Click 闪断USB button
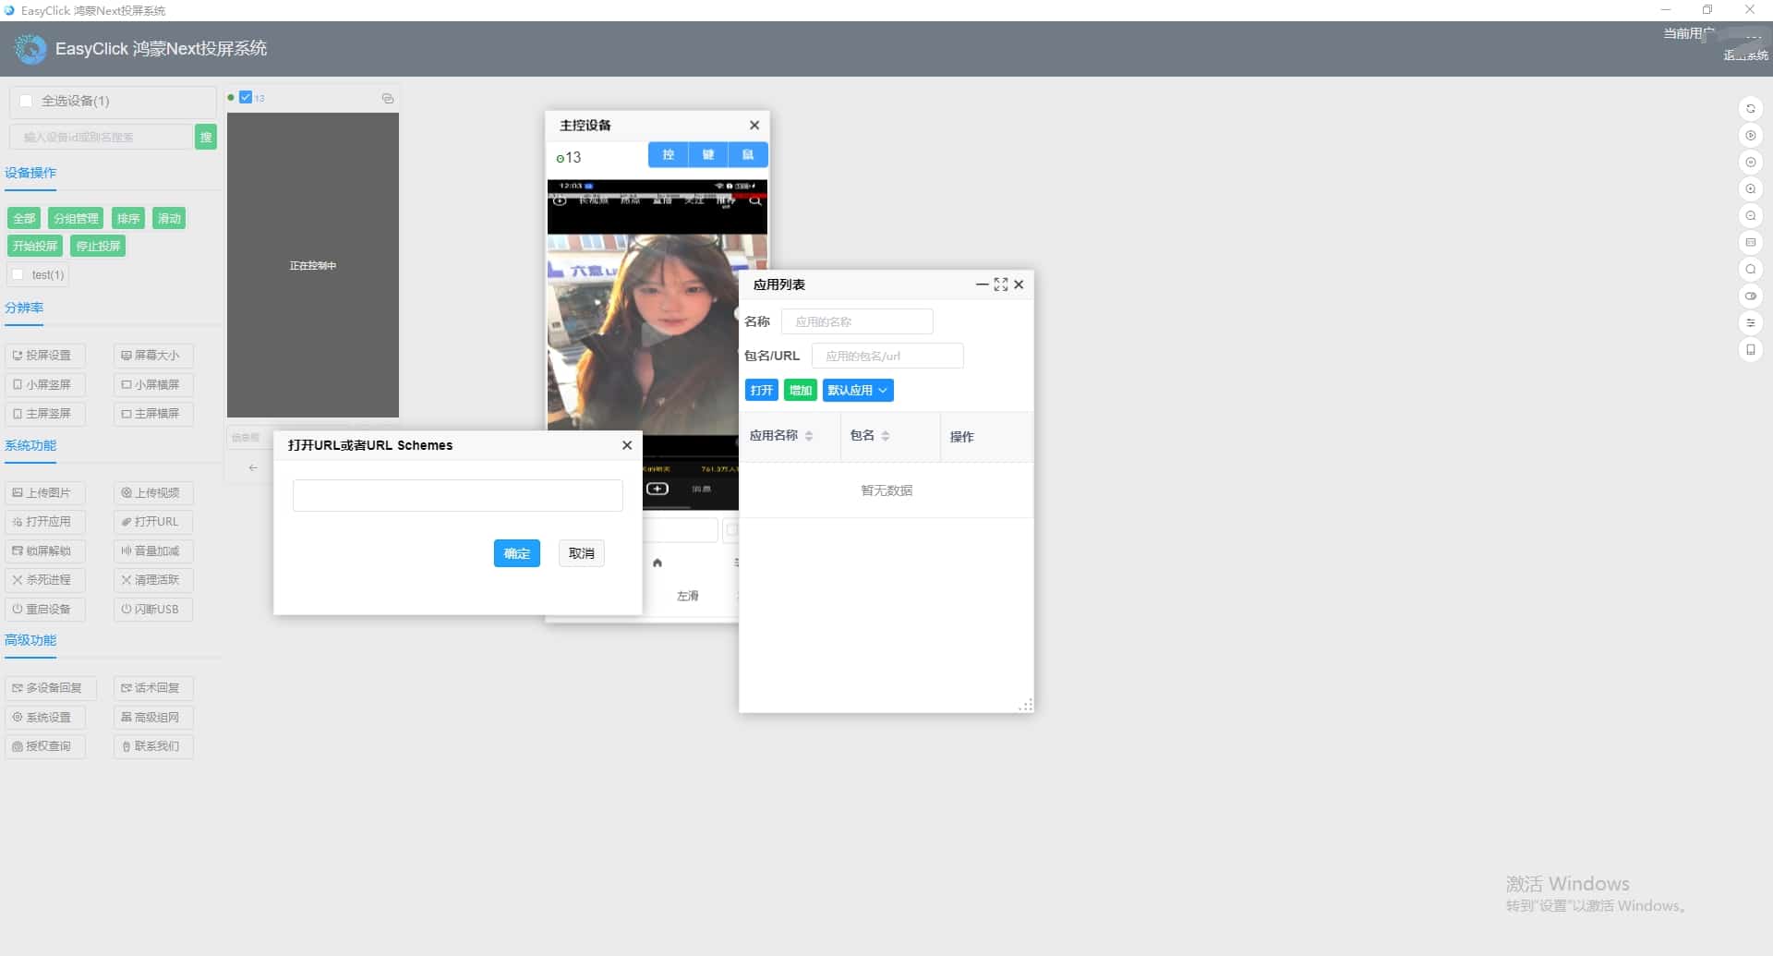 point(153,610)
